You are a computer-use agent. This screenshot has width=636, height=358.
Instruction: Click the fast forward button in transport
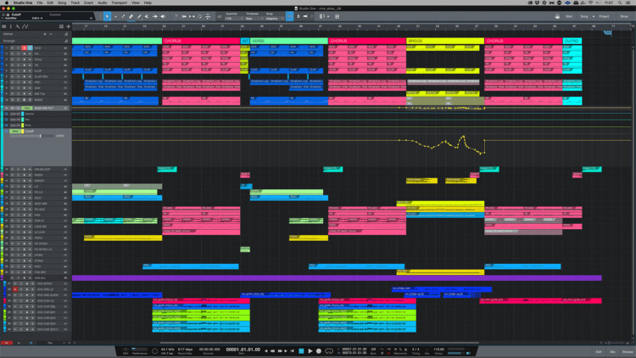click(280, 350)
